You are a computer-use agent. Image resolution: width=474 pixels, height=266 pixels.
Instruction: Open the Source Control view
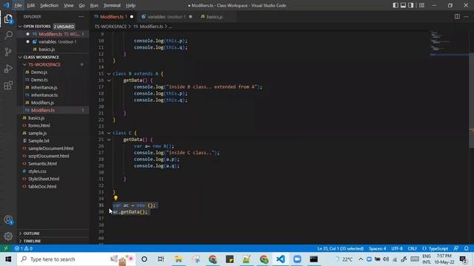[8, 52]
